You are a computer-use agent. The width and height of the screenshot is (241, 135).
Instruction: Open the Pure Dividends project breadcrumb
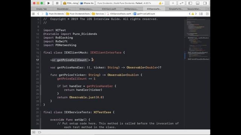[55, 14]
